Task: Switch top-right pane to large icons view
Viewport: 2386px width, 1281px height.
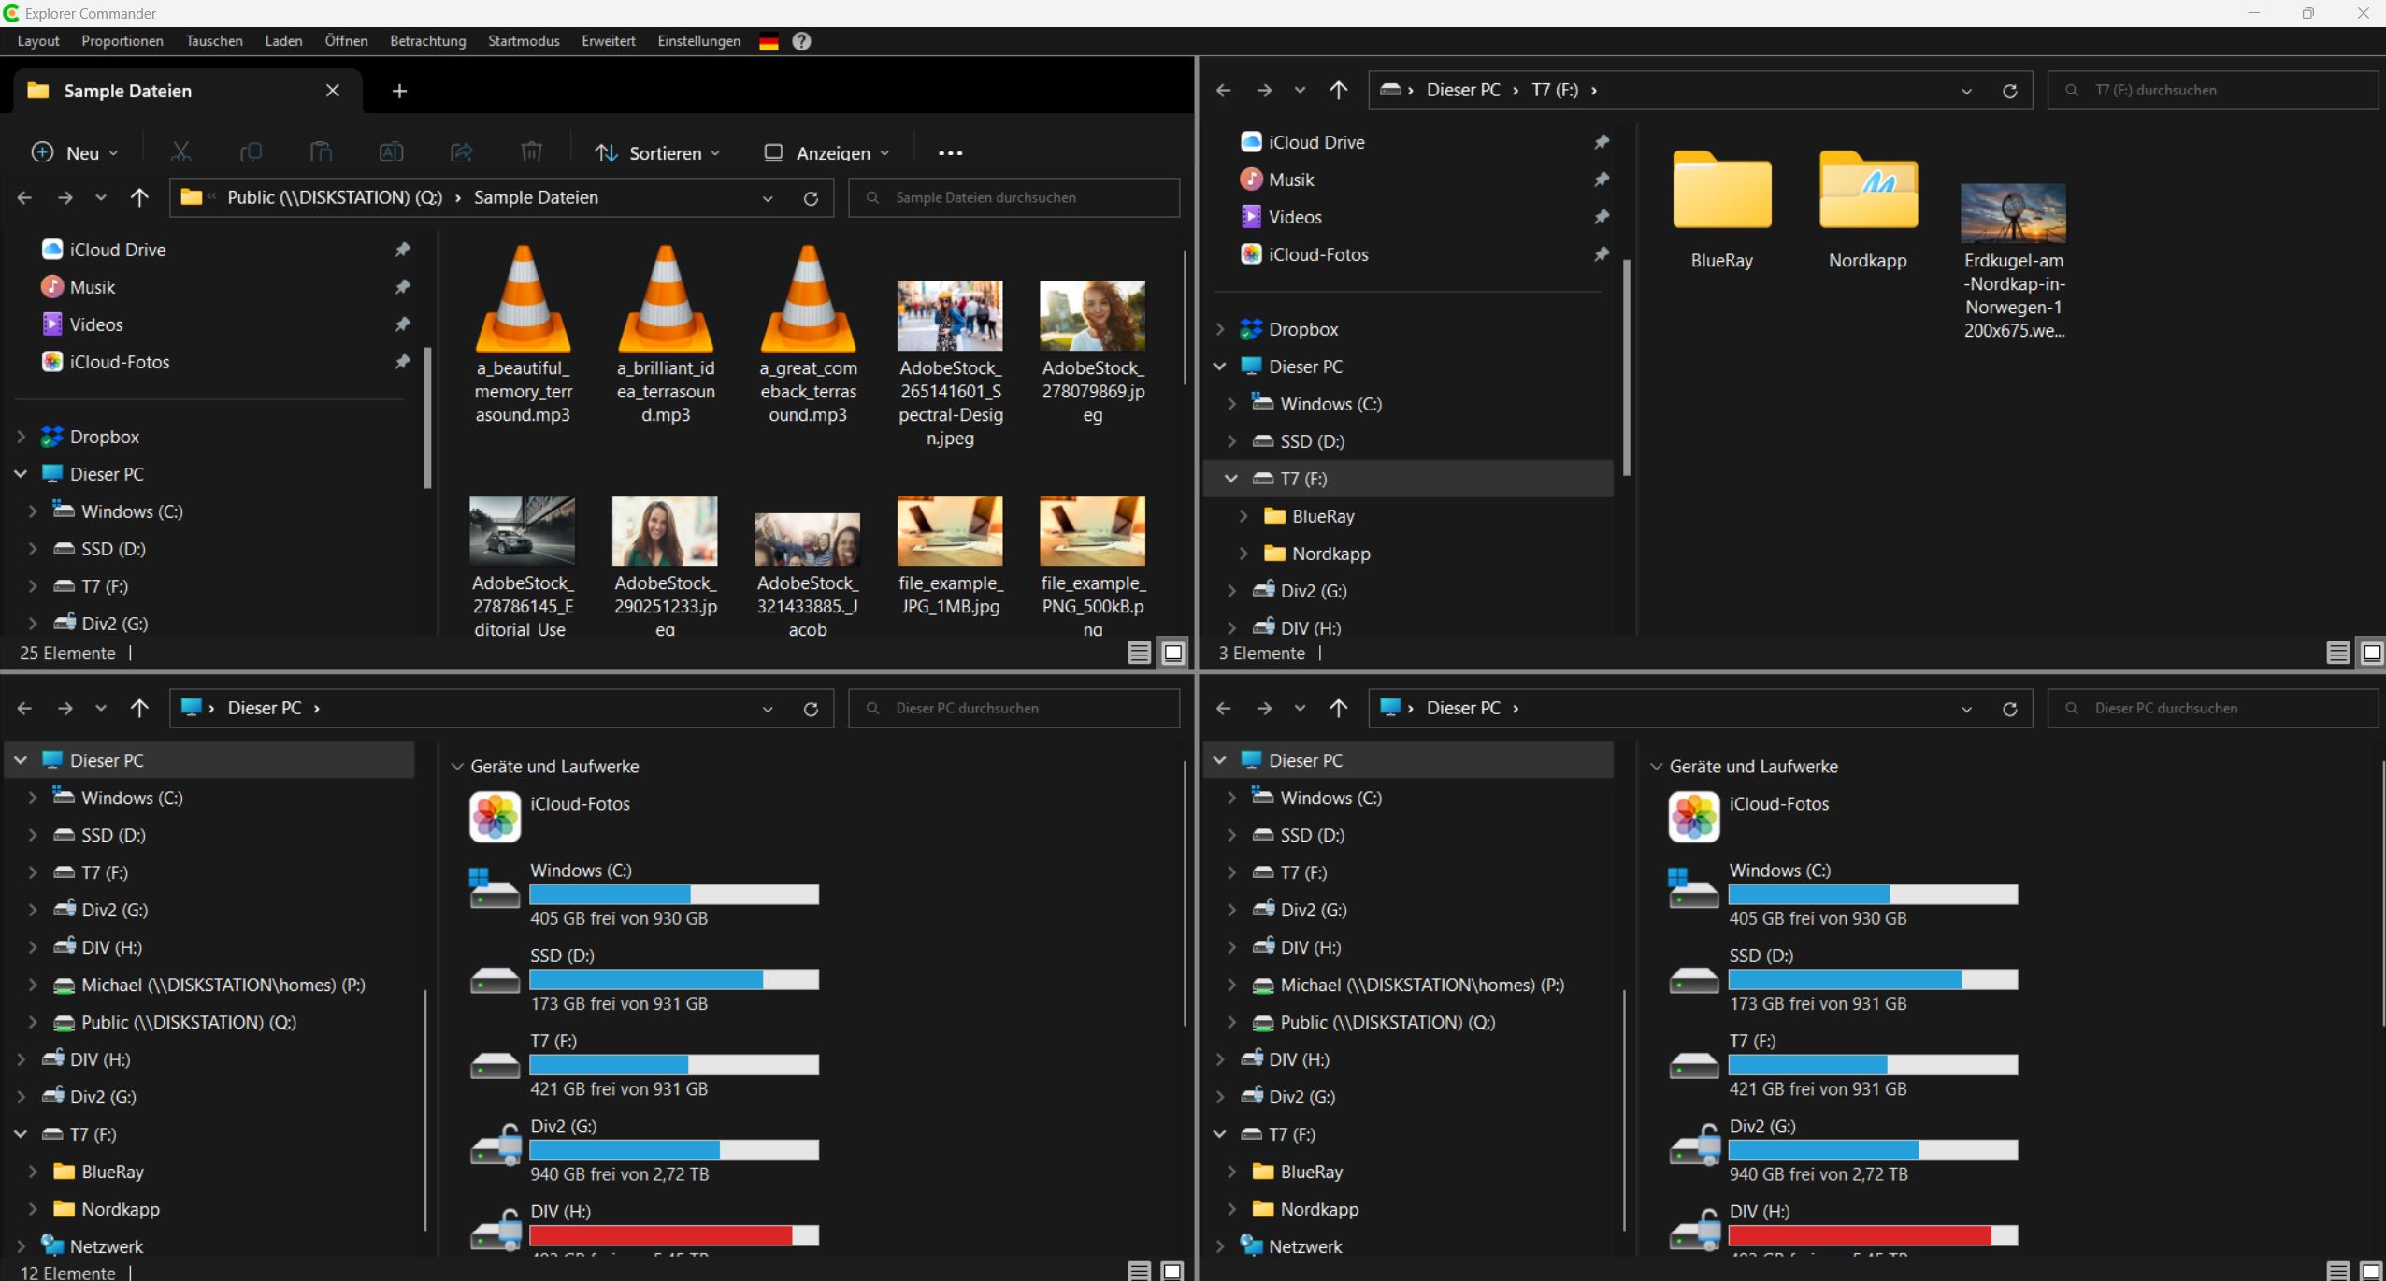Action: click(x=2371, y=653)
